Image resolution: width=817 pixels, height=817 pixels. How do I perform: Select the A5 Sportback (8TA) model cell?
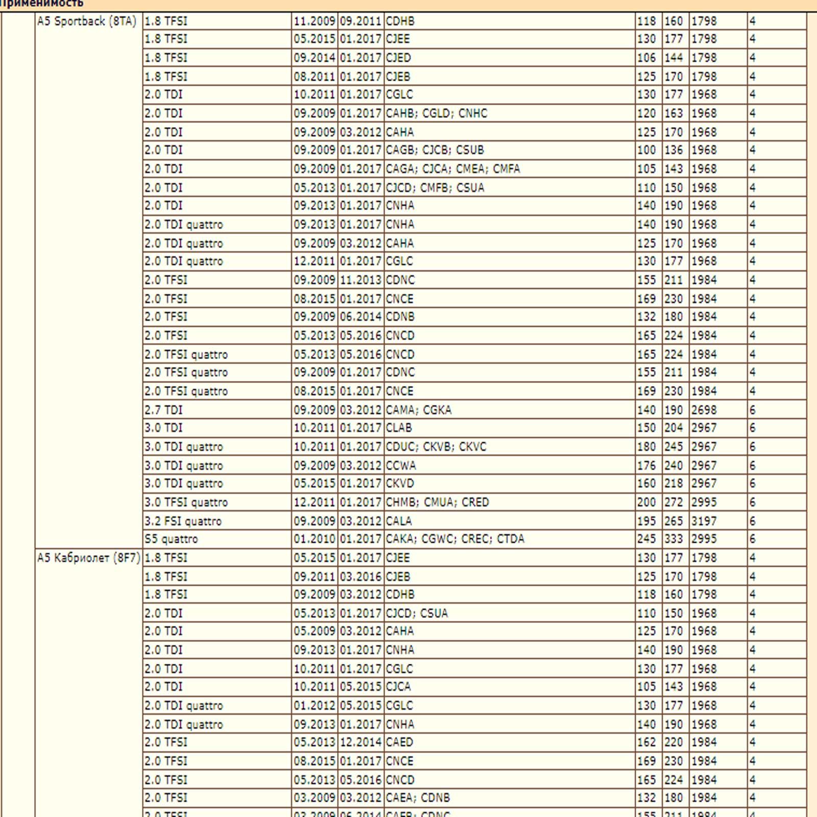click(87, 21)
